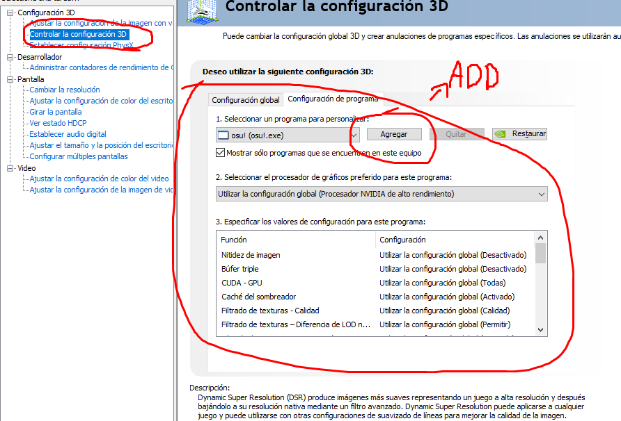Image resolution: width=621 pixels, height=421 pixels.
Task: Open Configurar múltiples pantallas
Action: [79, 156]
